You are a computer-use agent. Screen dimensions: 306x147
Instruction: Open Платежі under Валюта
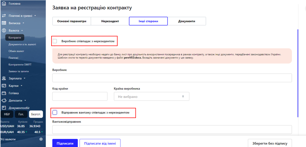[13, 58]
